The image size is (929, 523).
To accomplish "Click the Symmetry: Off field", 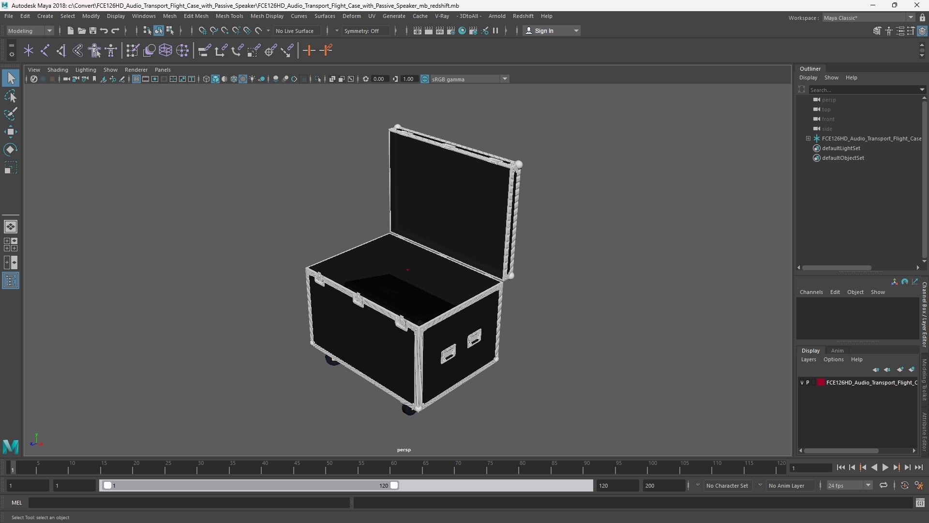I will [365, 31].
